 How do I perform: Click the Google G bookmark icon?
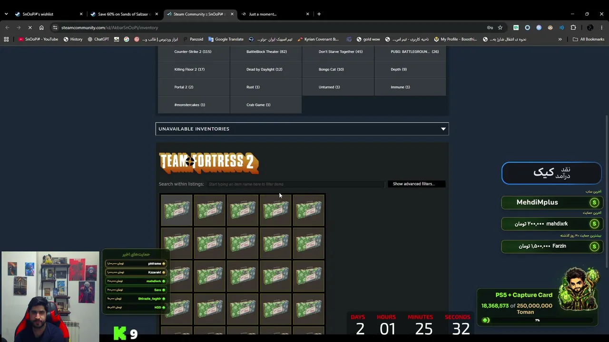(x=127, y=39)
